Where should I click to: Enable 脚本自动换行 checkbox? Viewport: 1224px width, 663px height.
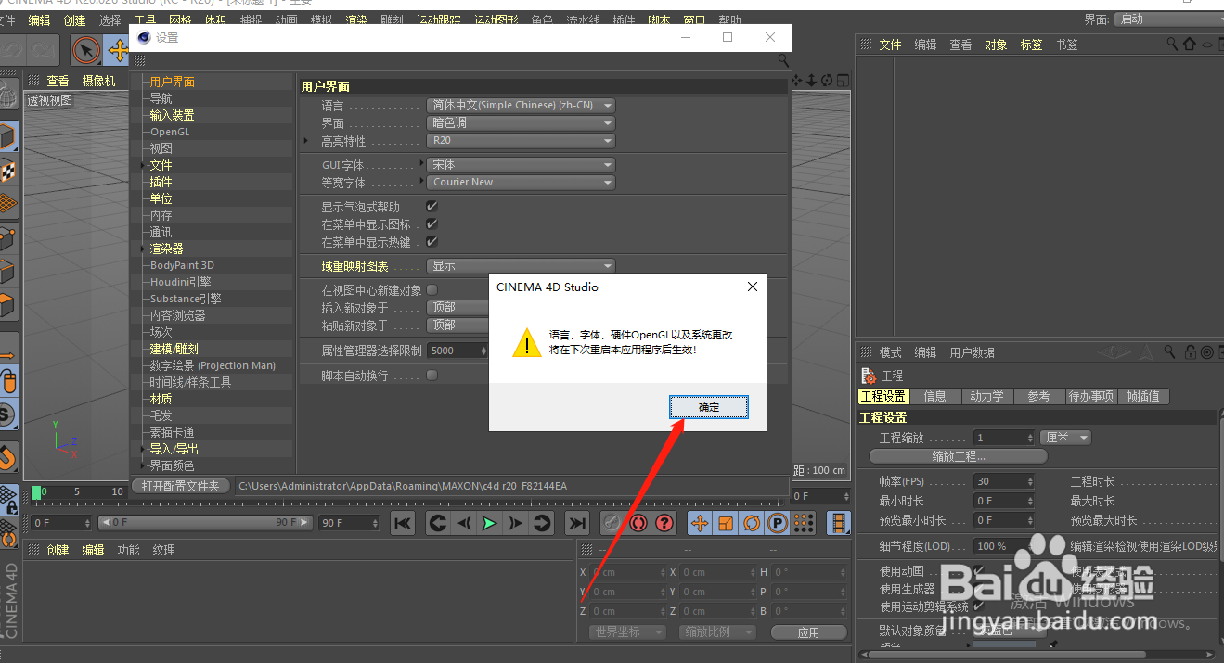432,376
